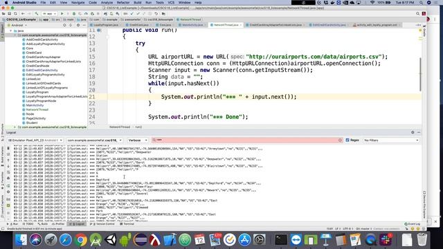The image size is (443, 249).
Task: Click the editor vertical scrollbar
Action: point(420,74)
